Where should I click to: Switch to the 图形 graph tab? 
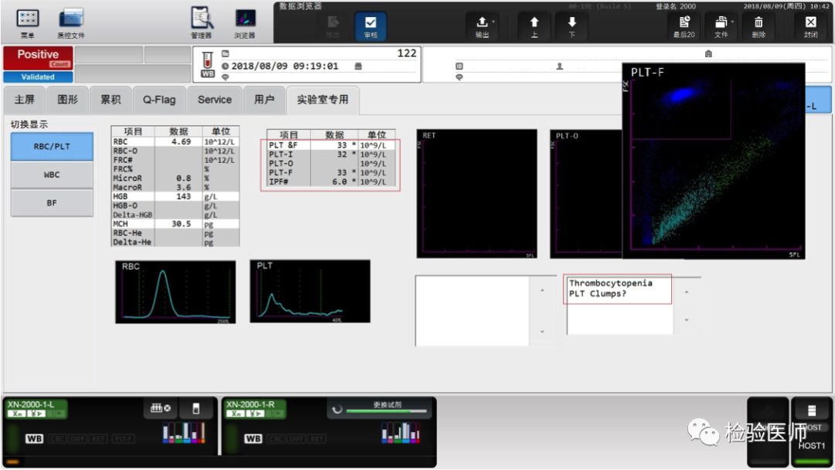point(67,100)
